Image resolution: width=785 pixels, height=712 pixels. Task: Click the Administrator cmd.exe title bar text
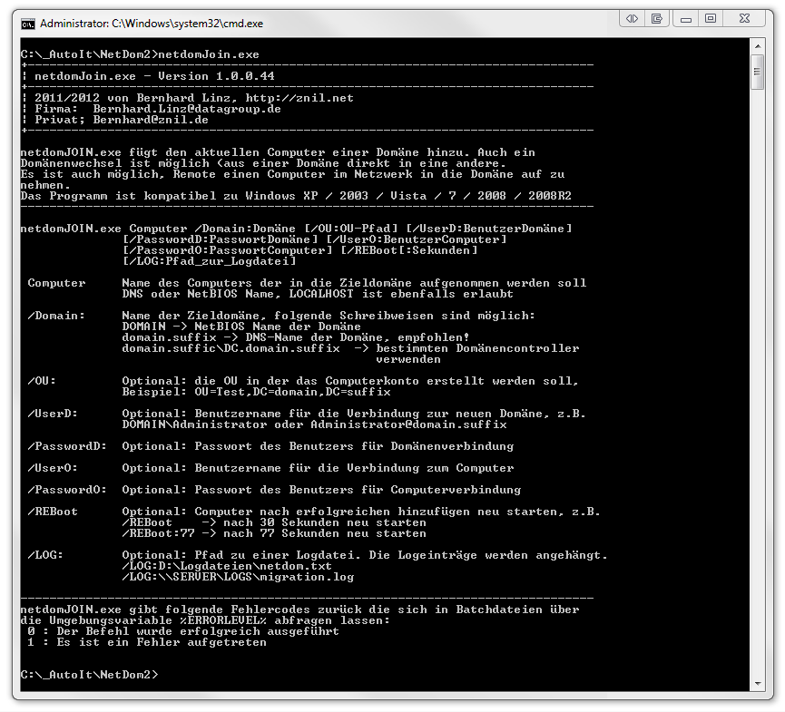pos(150,22)
